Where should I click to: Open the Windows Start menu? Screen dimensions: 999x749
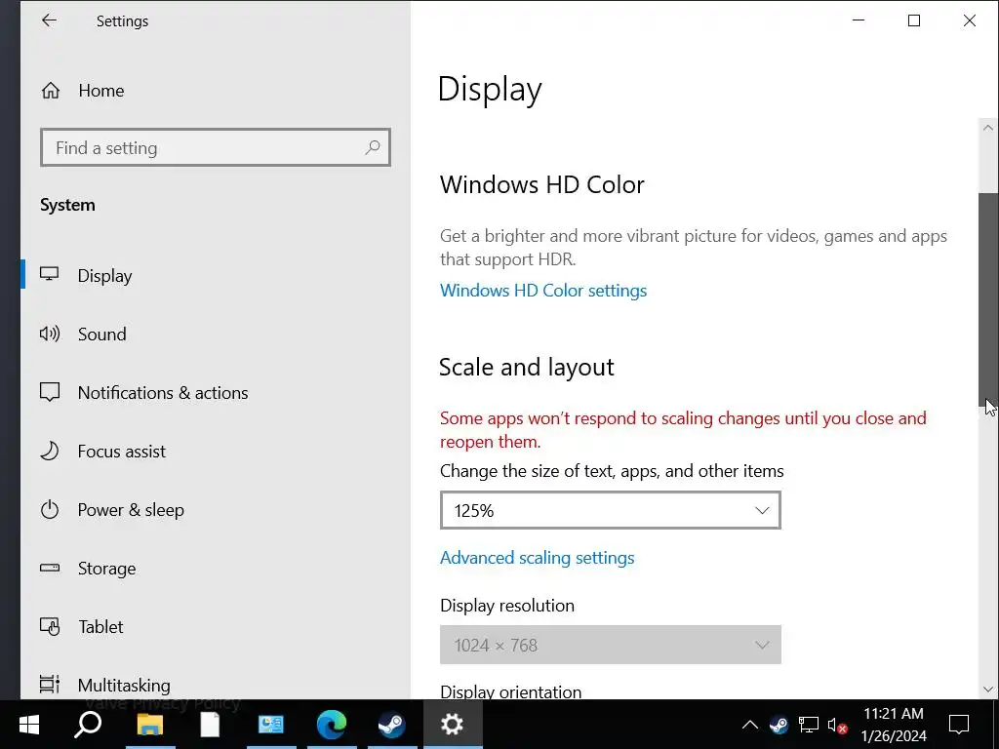[x=28, y=725]
